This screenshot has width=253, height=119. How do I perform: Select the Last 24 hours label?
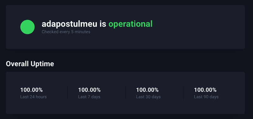pos(34,97)
